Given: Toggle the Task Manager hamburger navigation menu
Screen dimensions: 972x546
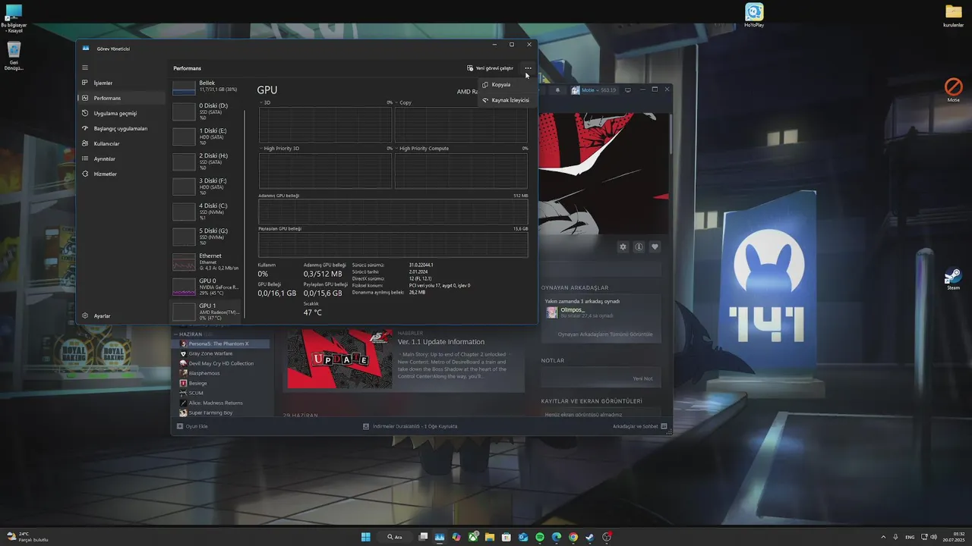Looking at the screenshot, I should click(x=85, y=67).
